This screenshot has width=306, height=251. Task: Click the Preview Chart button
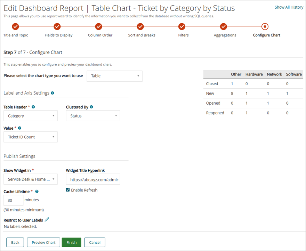point(43,242)
